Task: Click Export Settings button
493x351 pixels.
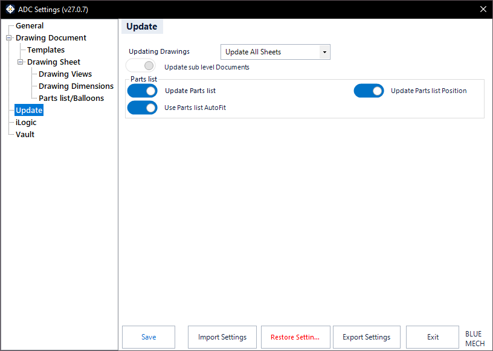Action: click(x=367, y=337)
